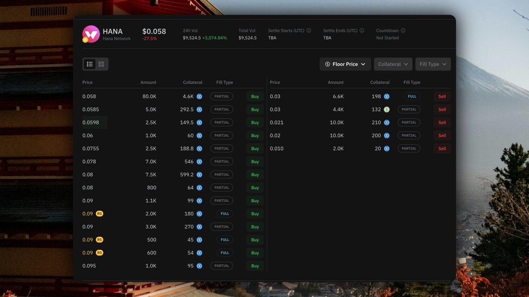
Task: Click the HANA token logo
Action: 91,34
